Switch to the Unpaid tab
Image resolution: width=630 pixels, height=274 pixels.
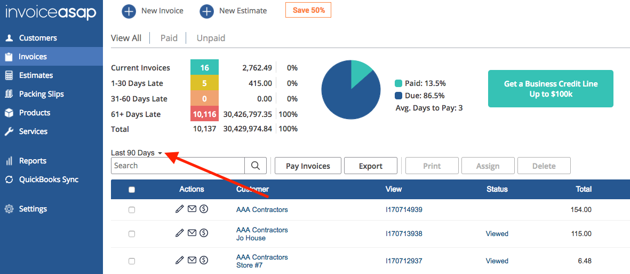[x=211, y=38]
